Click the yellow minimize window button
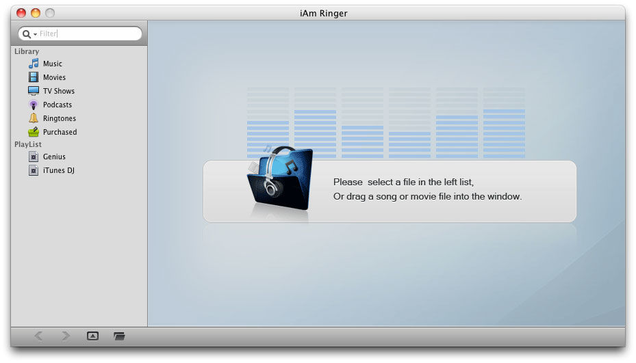The width and height of the screenshot is (636, 363). coord(36,13)
